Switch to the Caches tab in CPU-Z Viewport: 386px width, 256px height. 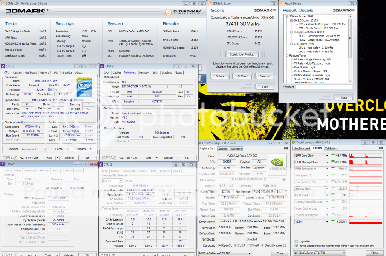17,72
